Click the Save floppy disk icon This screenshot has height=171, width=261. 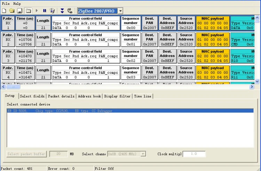click(x=20, y=11)
